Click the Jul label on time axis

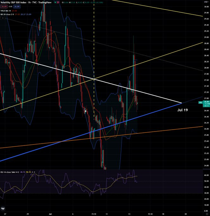(50, 214)
